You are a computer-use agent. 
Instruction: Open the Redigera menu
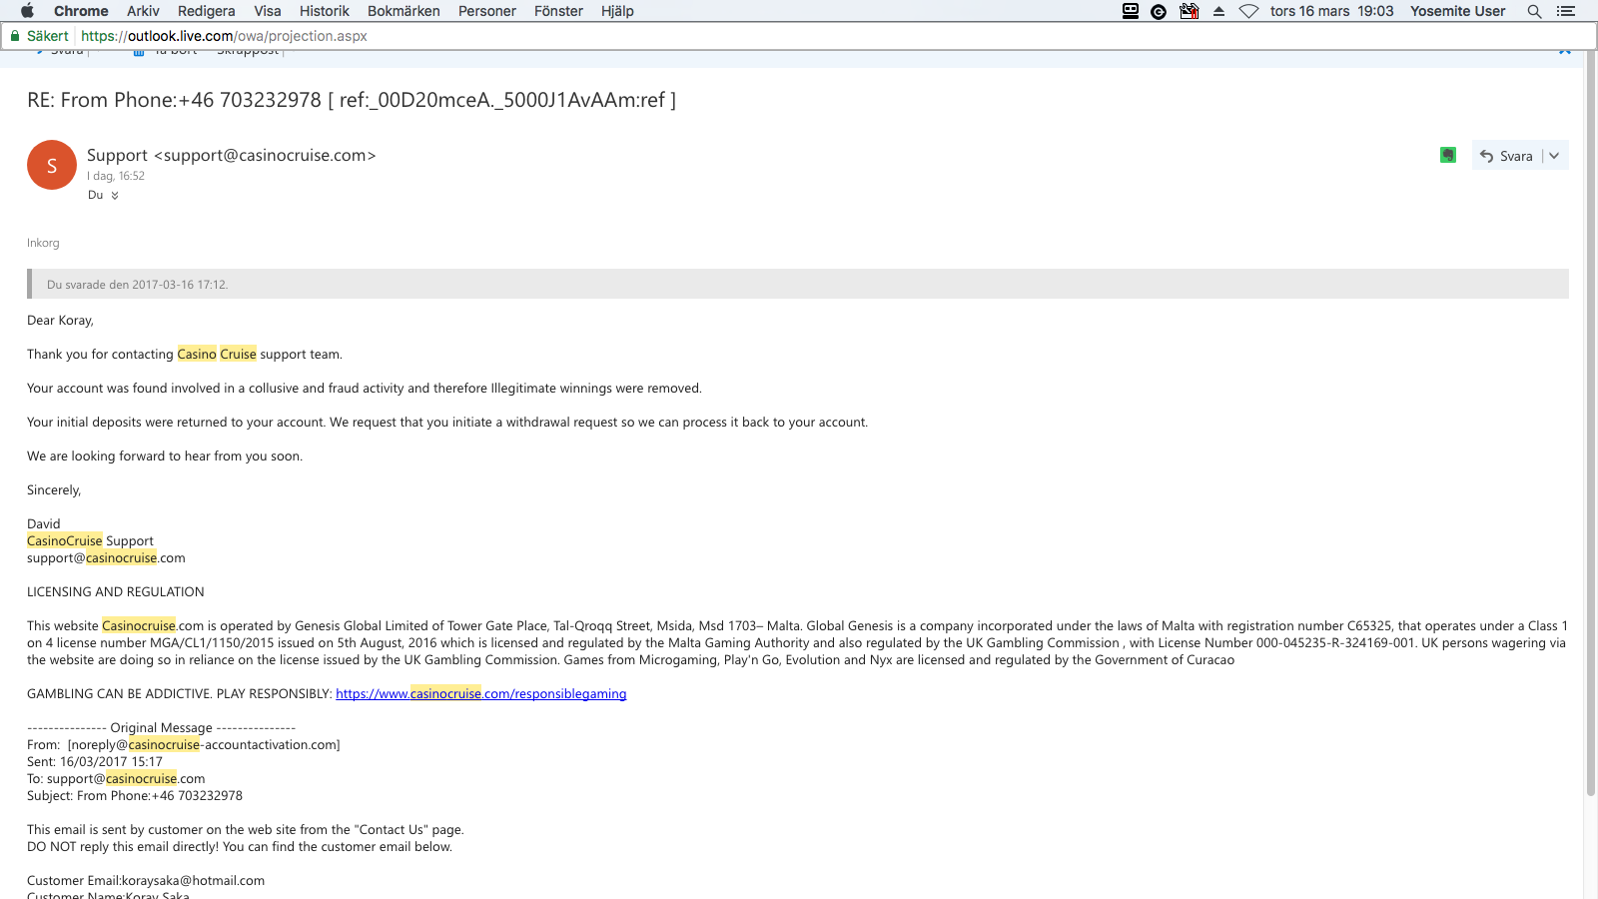point(207,11)
